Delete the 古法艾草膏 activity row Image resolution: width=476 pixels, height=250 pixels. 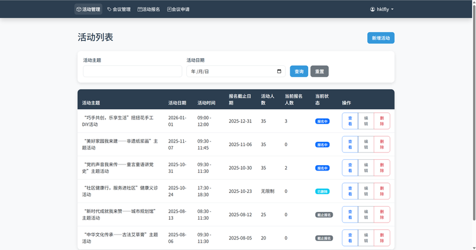pyautogui.click(x=382, y=238)
